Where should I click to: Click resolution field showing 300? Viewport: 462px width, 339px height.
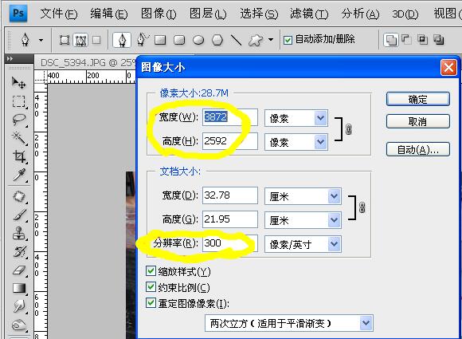(230, 243)
